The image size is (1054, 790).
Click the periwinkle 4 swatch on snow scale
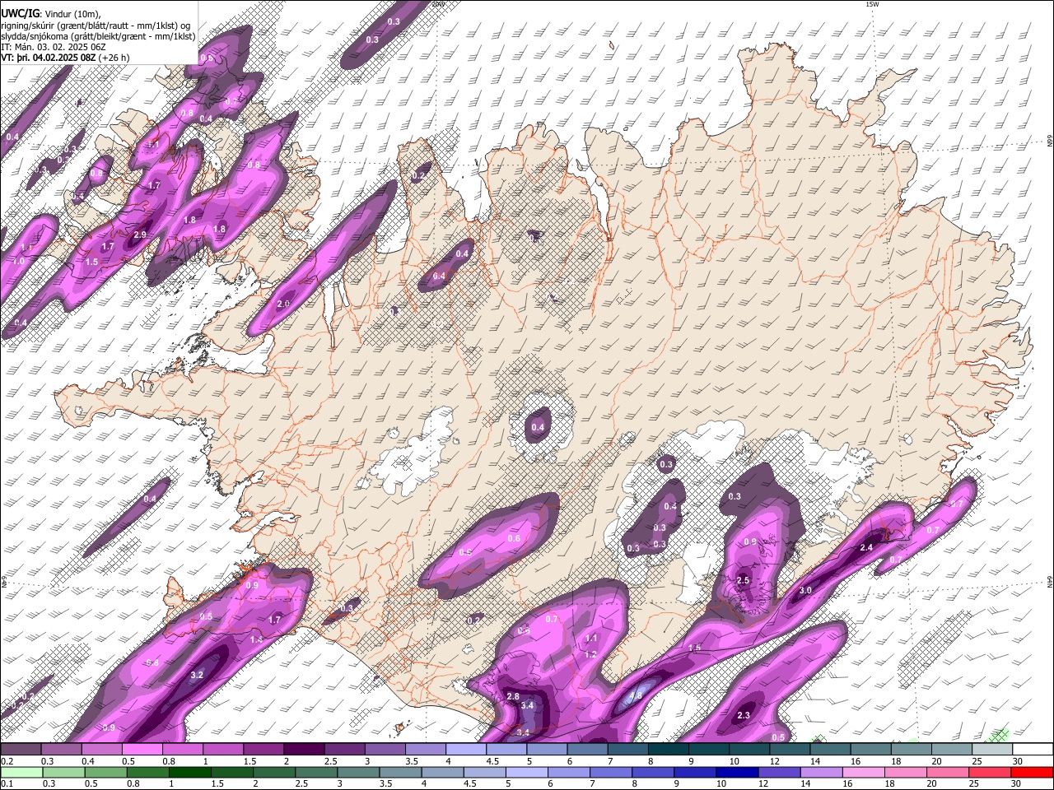466,750
